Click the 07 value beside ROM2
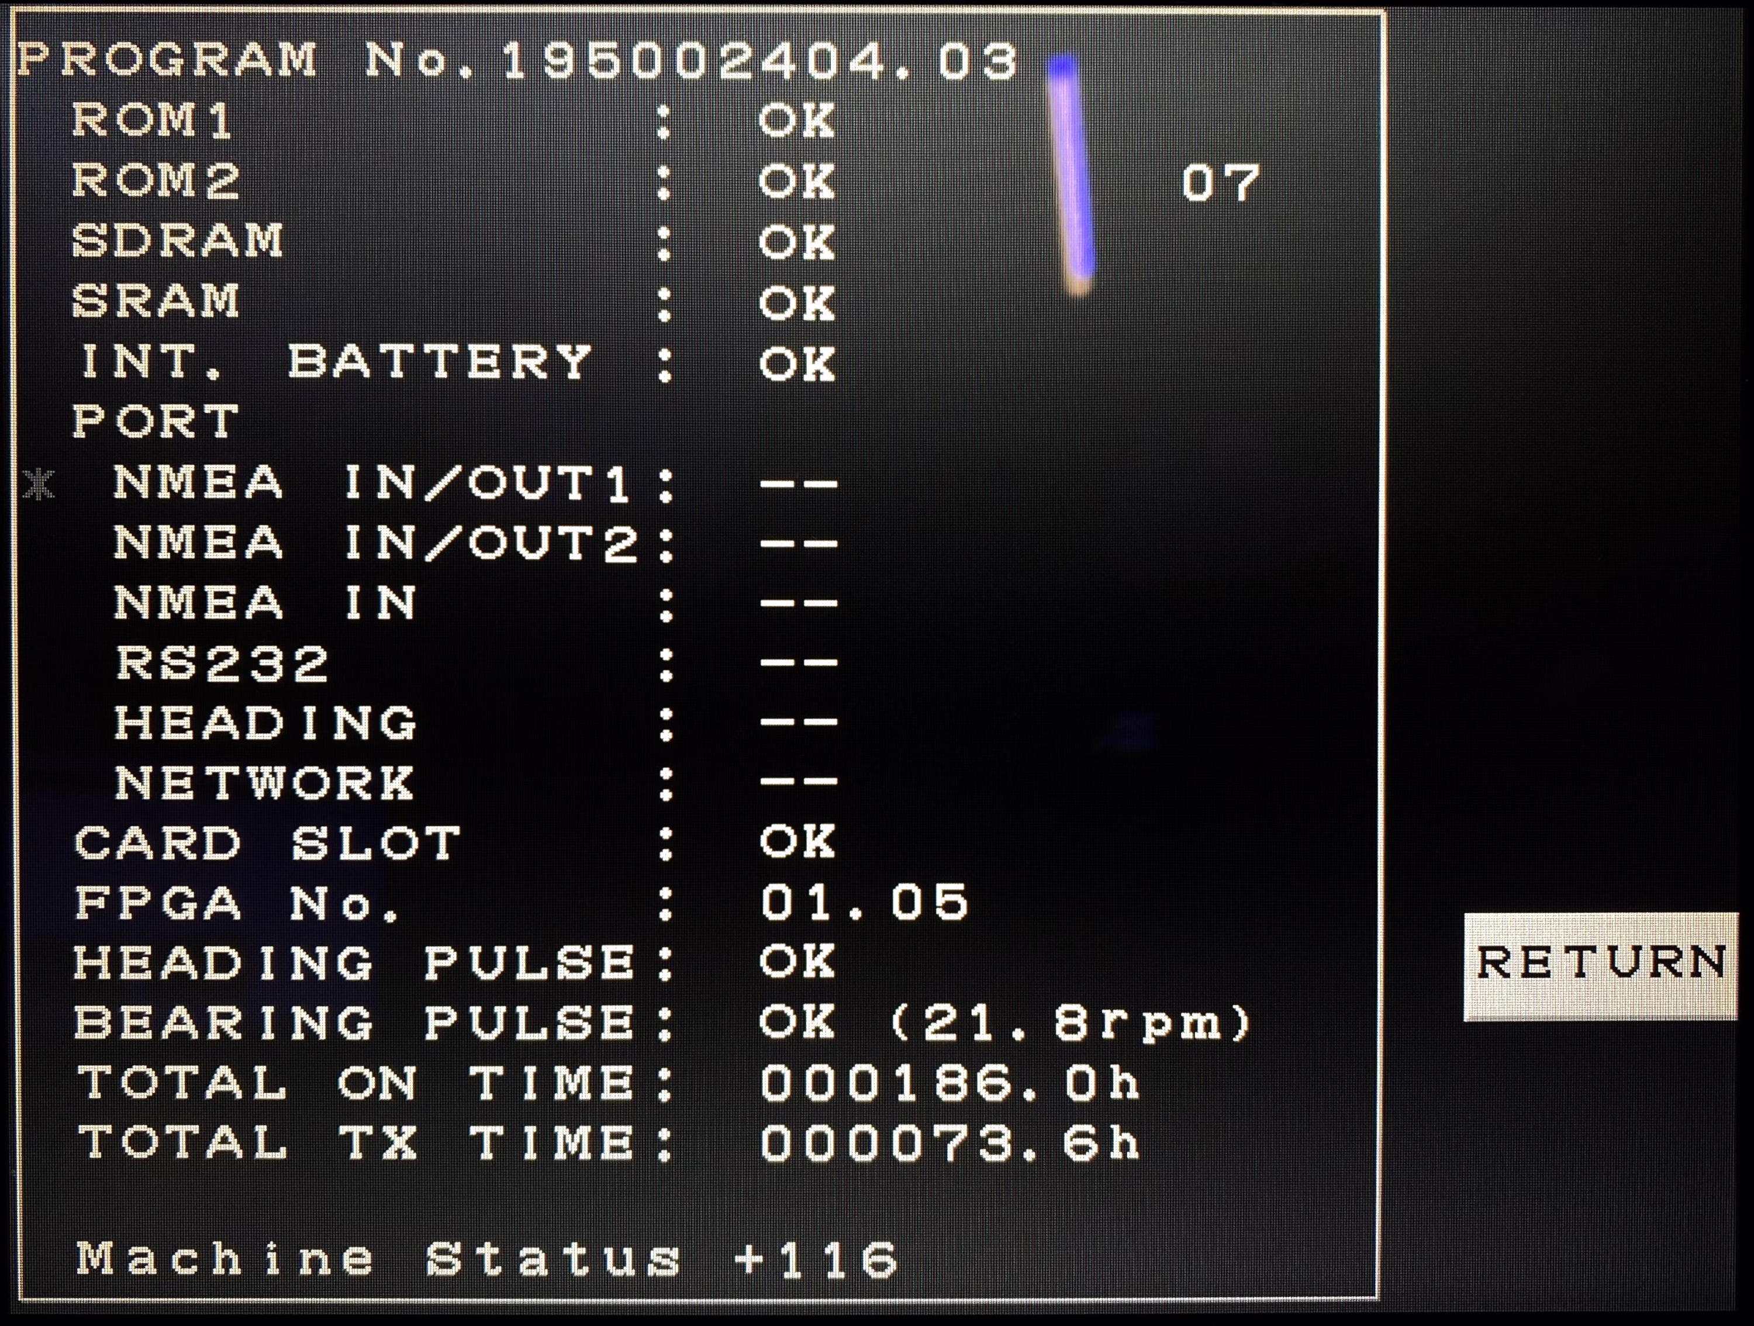Image resolution: width=1754 pixels, height=1326 pixels. 1220,183
